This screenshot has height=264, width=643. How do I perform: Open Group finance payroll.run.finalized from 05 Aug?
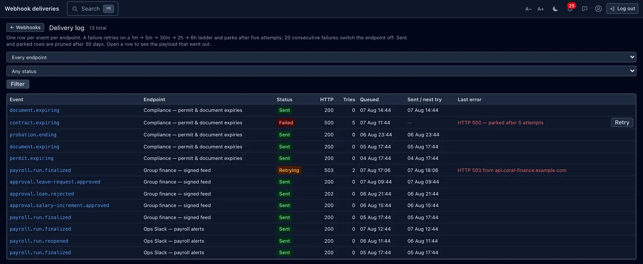pyautogui.click(x=40, y=217)
